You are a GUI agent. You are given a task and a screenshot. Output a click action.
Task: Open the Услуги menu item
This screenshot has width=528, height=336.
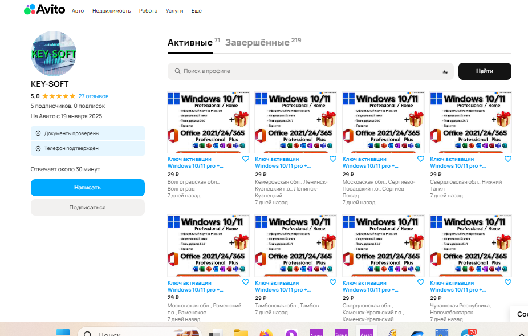(174, 11)
